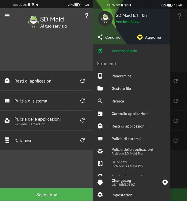Open the hamburger menu in left screen
This screenshot has width=187, height=201.
tap(7, 16)
